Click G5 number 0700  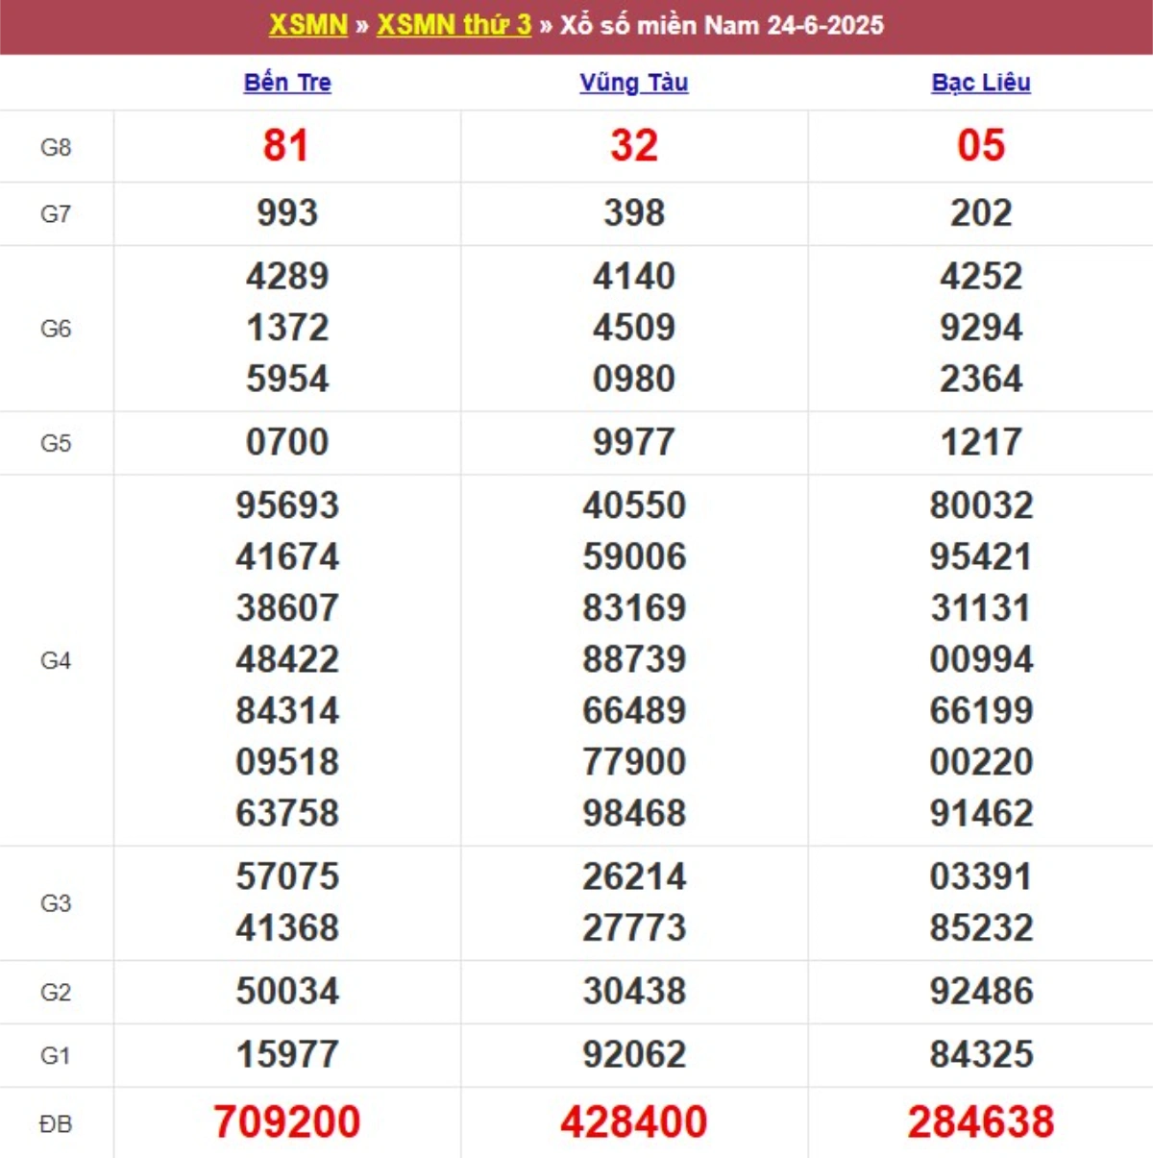point(287,443)
